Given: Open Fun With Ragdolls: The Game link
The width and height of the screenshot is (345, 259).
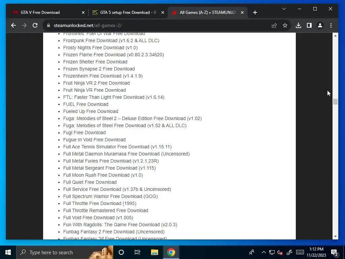Looking at the screenshot, I should tap(120, 225).
